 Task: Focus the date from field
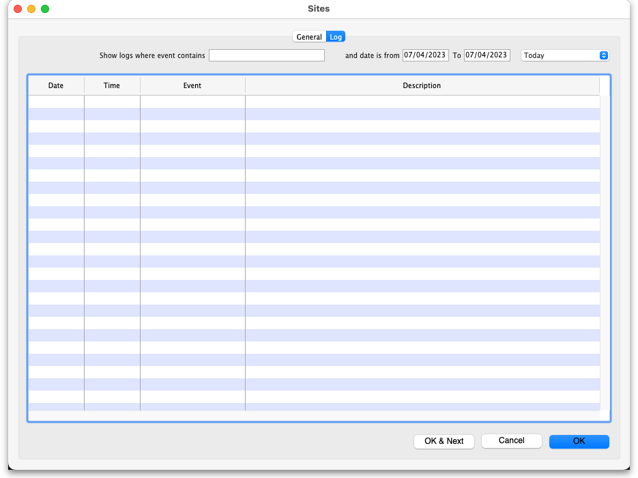click(x=425, y=55)
